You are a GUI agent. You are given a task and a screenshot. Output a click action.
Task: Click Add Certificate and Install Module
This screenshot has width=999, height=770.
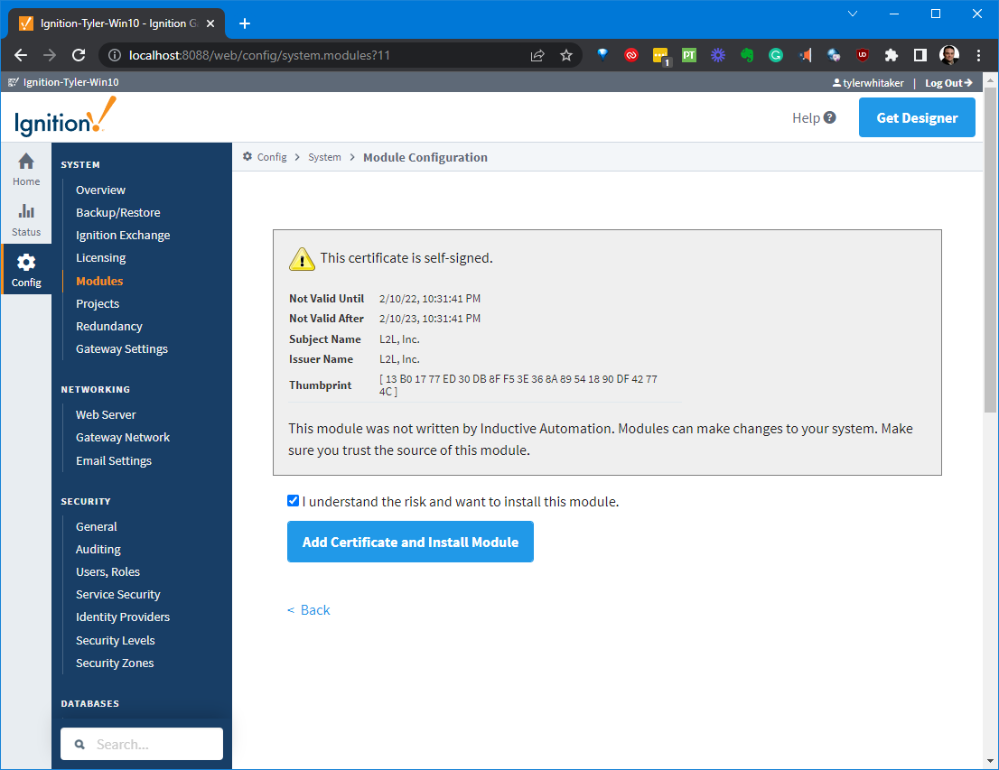point(410,542)
